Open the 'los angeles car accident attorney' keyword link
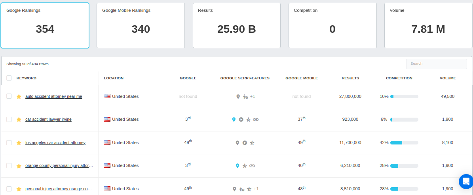 pyautogui.click(x=55, y=142)
